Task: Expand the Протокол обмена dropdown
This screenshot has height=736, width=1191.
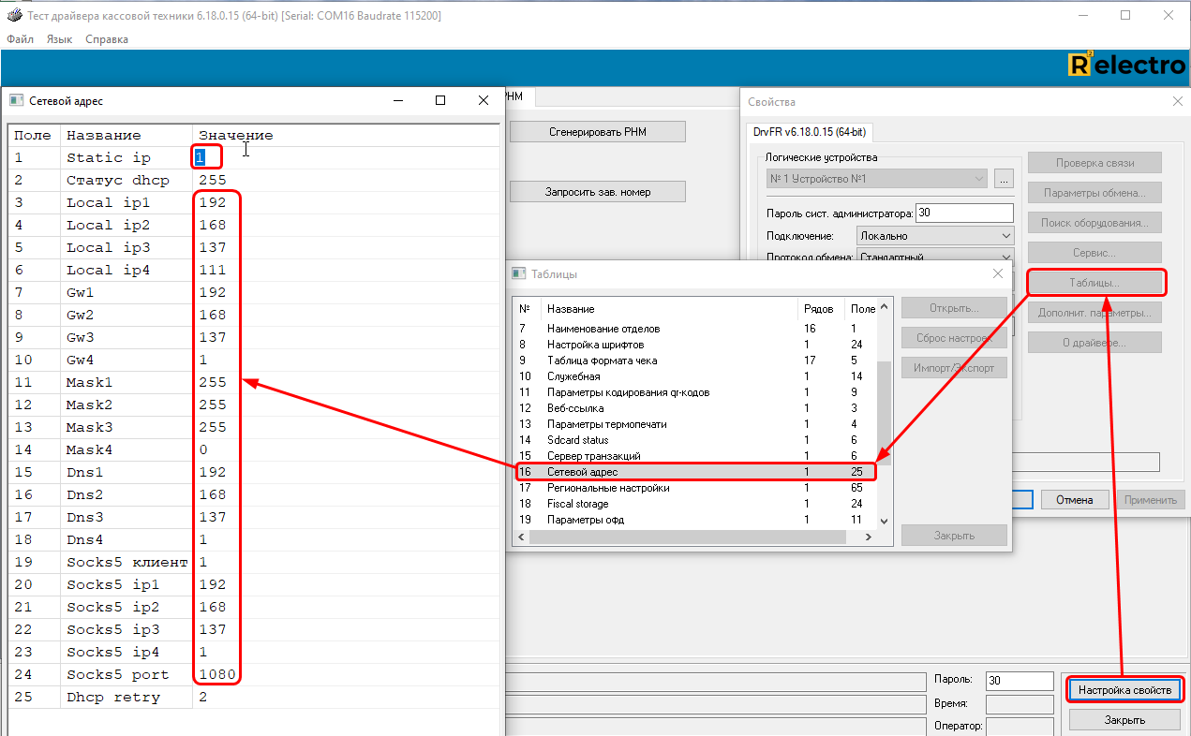Action: coord(1005,258)
